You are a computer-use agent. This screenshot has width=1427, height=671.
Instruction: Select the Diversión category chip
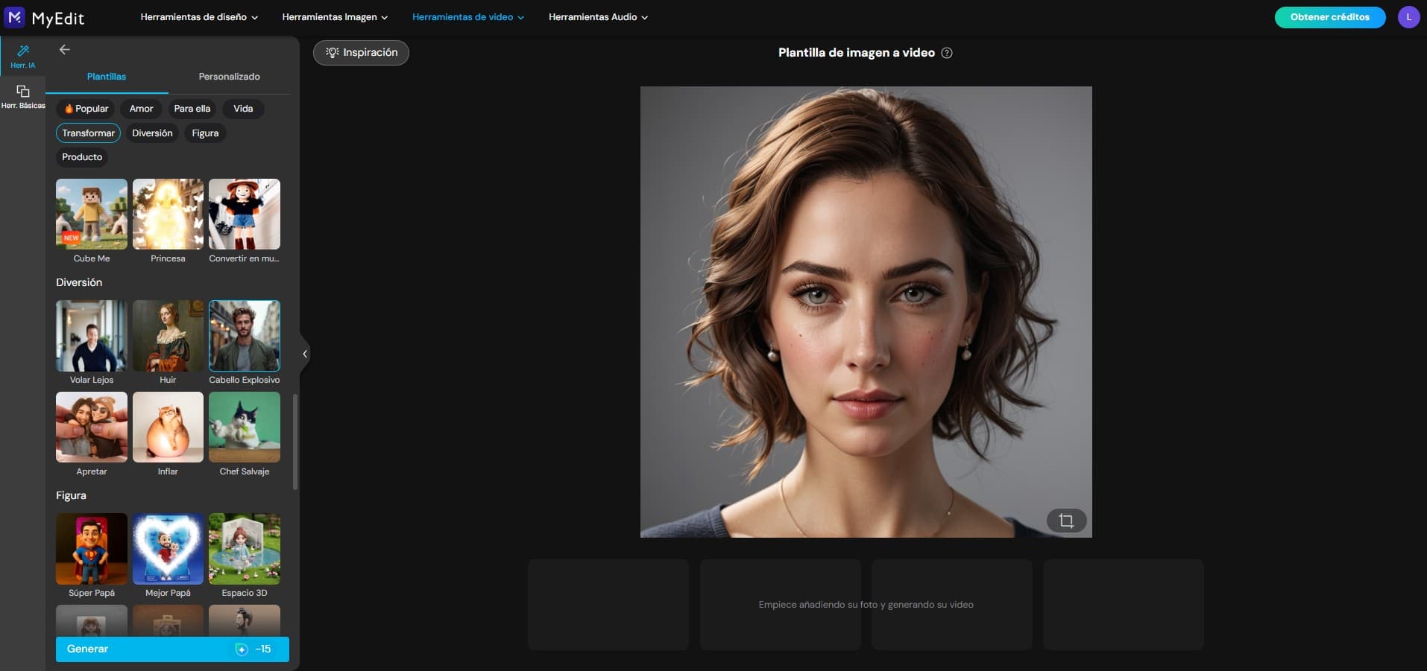pos(152,133)
